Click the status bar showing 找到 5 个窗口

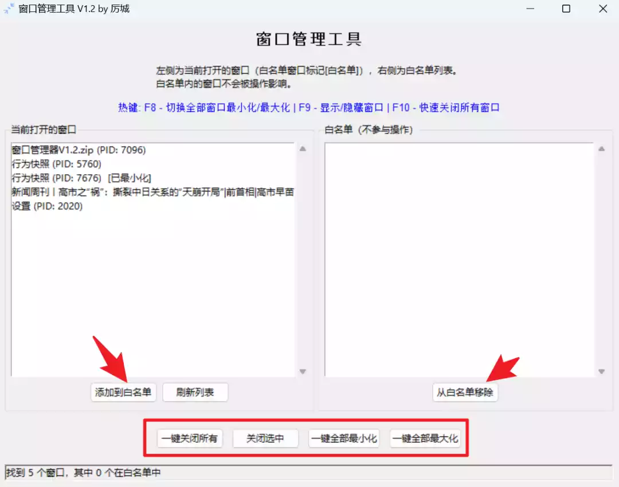click(x=80, y=473)
